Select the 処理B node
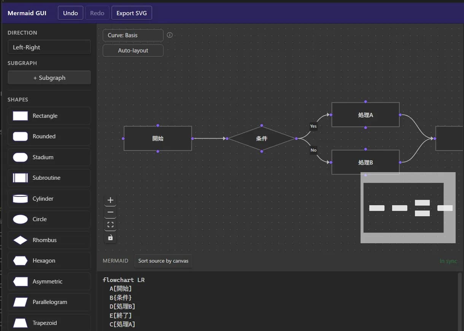 (365, 162)
